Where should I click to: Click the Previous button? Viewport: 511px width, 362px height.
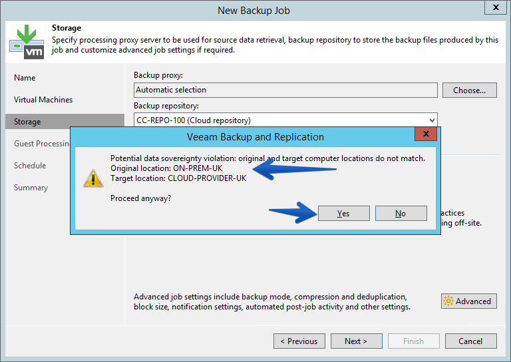tap(299, 341)
